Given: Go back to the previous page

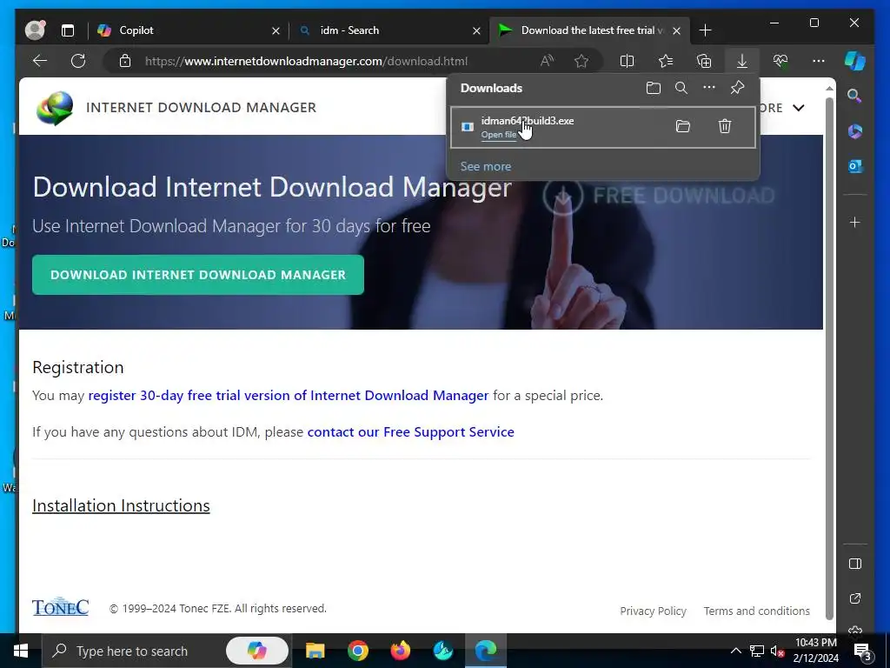Looking at the screenshot, I should (x=40, y=61).
